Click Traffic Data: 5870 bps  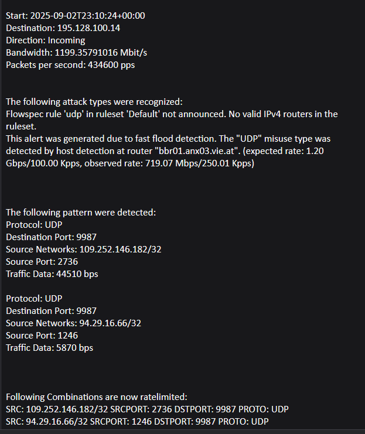click(x=50, y=348)
